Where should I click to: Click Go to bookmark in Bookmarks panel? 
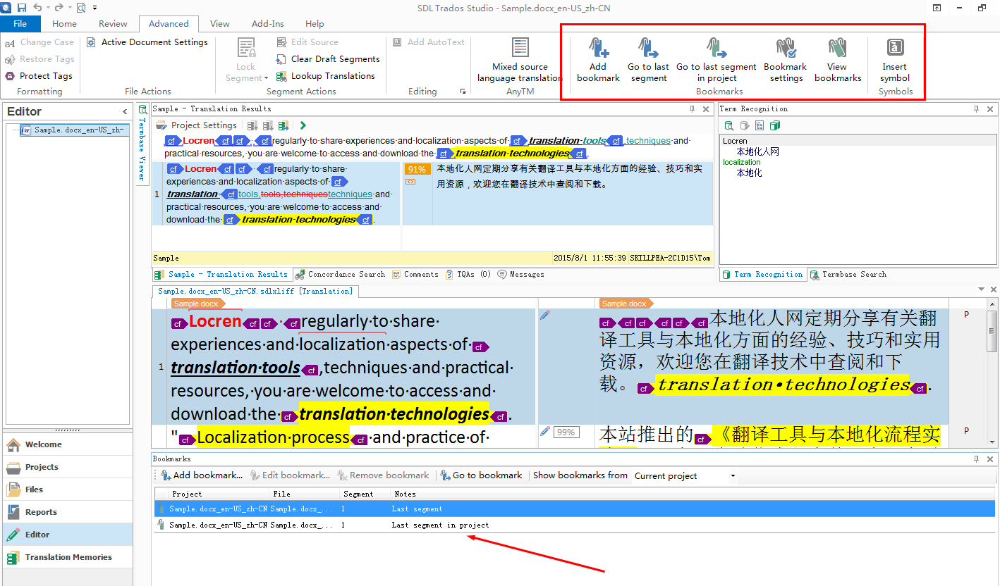[481, 475]
